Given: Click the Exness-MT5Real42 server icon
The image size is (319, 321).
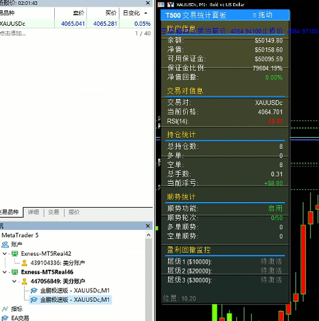Looking at the screenshot, I should pyautogui.click(x=15, y=253).
